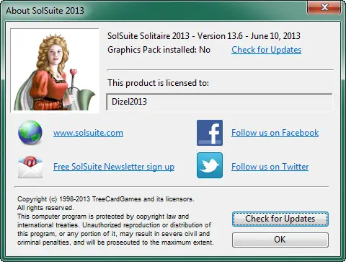This screenshot has width=346, height=262.
Task: Click the Version 13.6 information text
Action: (x=220, y=36)
